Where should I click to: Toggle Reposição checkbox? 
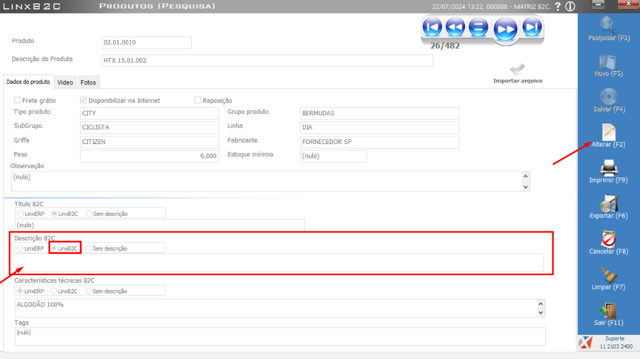pos(197,100)
